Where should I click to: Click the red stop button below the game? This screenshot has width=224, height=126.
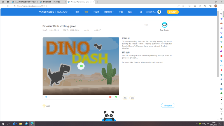[110, 97]
